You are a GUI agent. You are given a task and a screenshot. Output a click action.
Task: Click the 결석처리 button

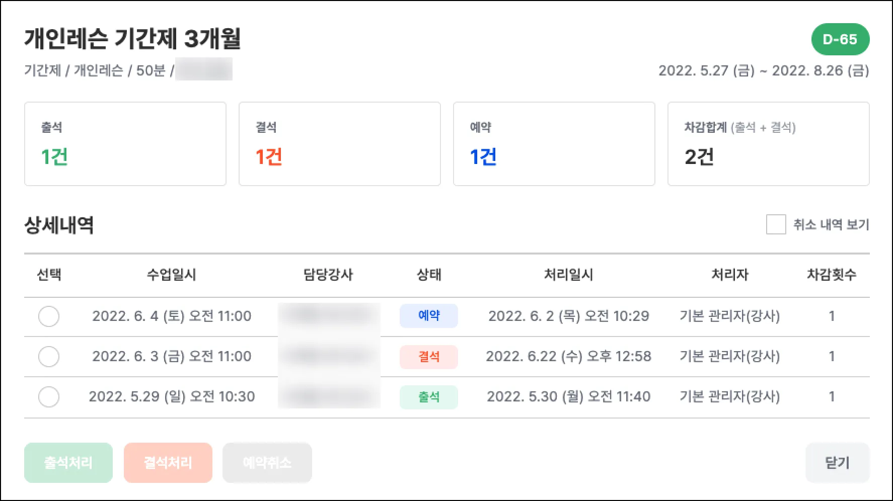click(168, 463)
